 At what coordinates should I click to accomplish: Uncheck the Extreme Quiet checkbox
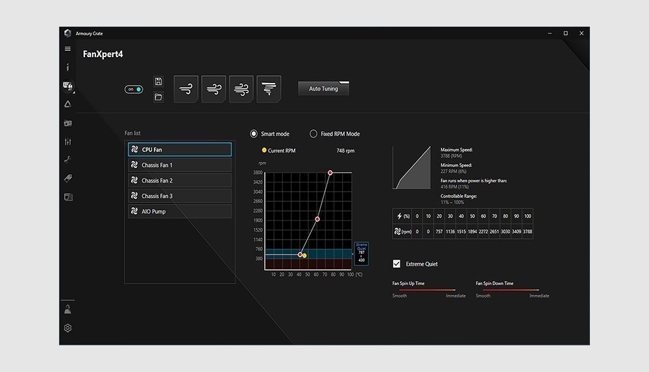[x=397, y=264]
